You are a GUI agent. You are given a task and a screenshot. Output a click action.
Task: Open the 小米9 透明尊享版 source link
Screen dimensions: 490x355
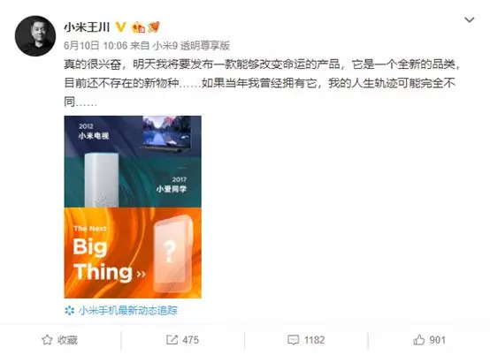pos(191,46)
